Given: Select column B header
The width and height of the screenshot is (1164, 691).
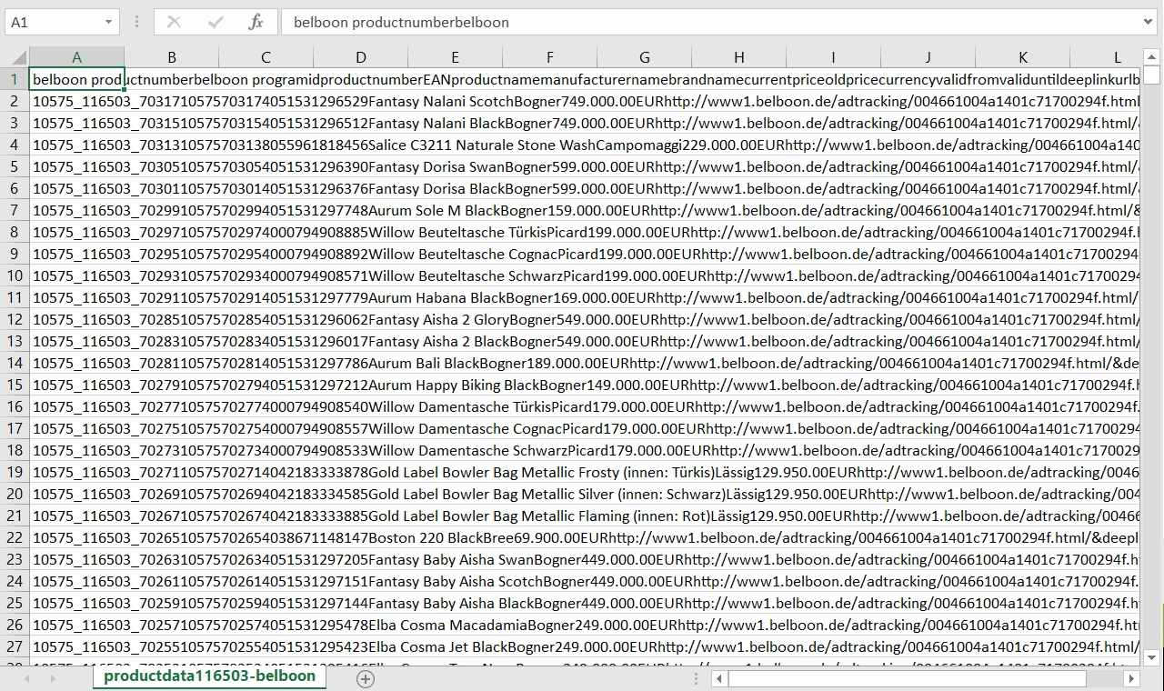Looking at the screenshot, I should (172, 57).
